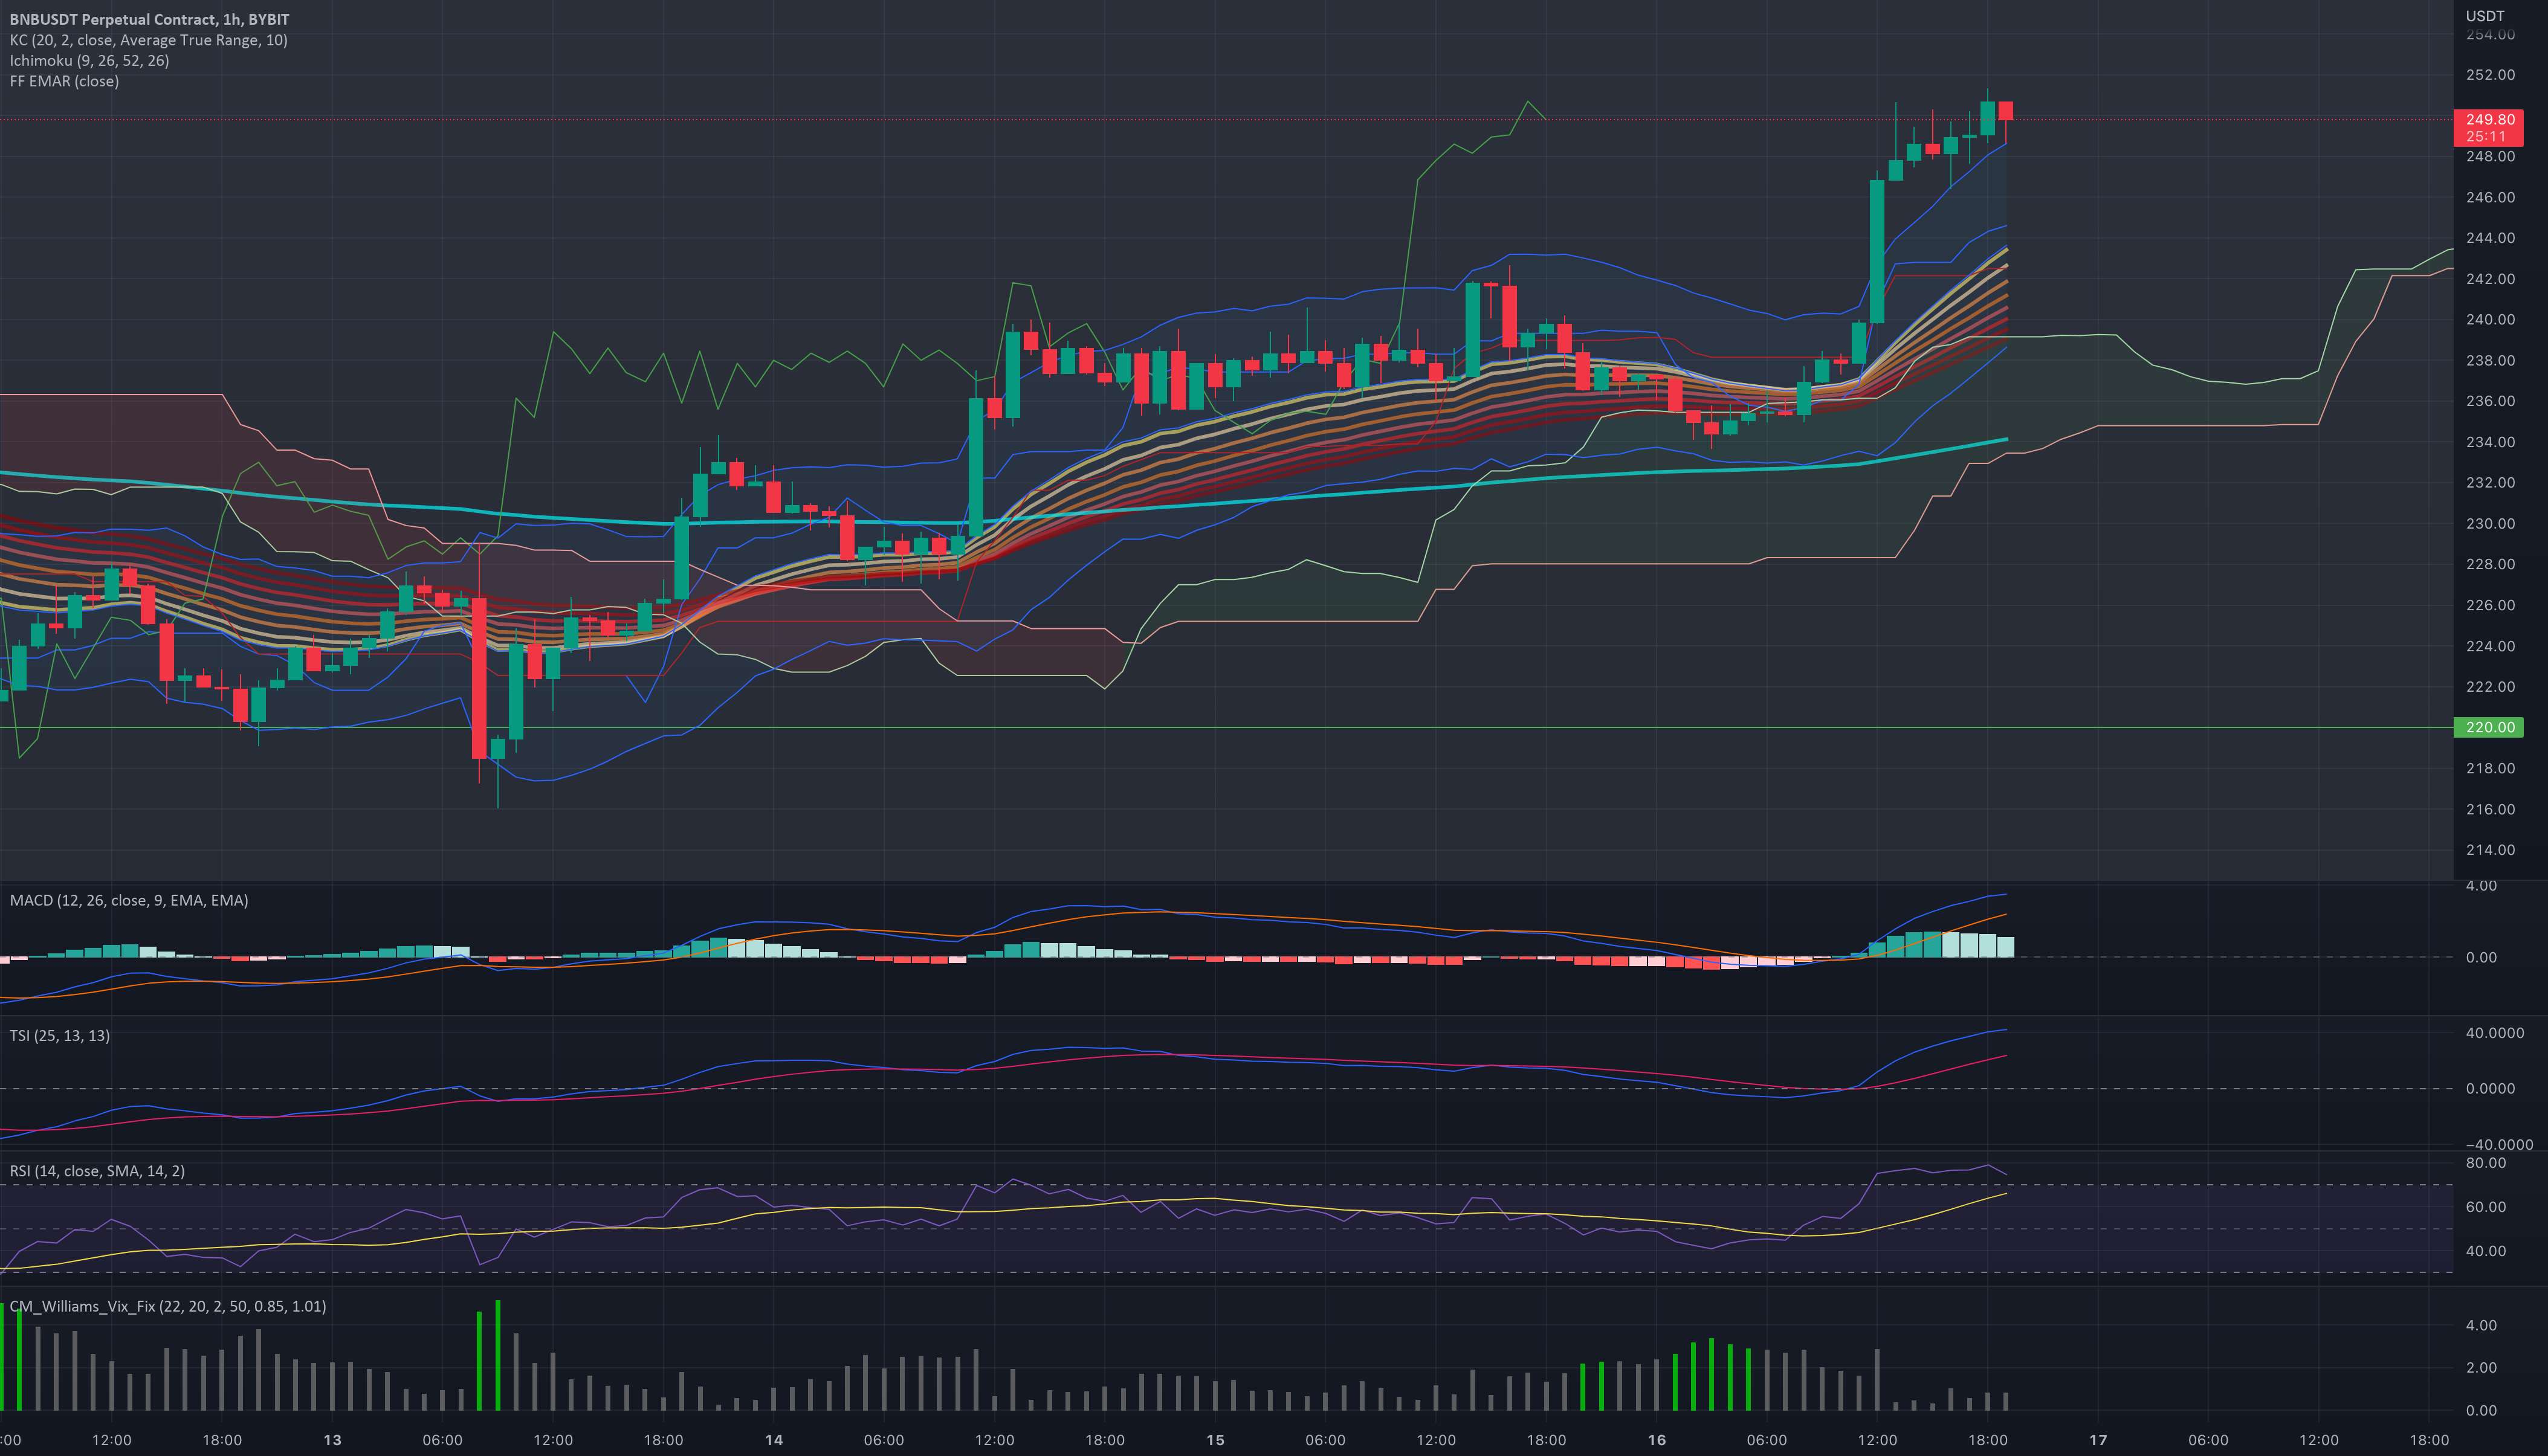Click the 248.00 price axis value

click(x=2490, y=156)
